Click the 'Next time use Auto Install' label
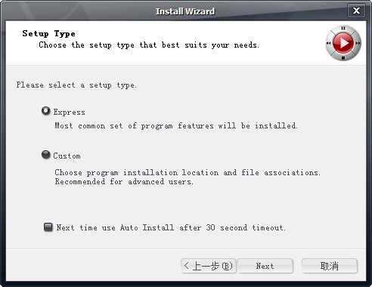 click(171, 227)
